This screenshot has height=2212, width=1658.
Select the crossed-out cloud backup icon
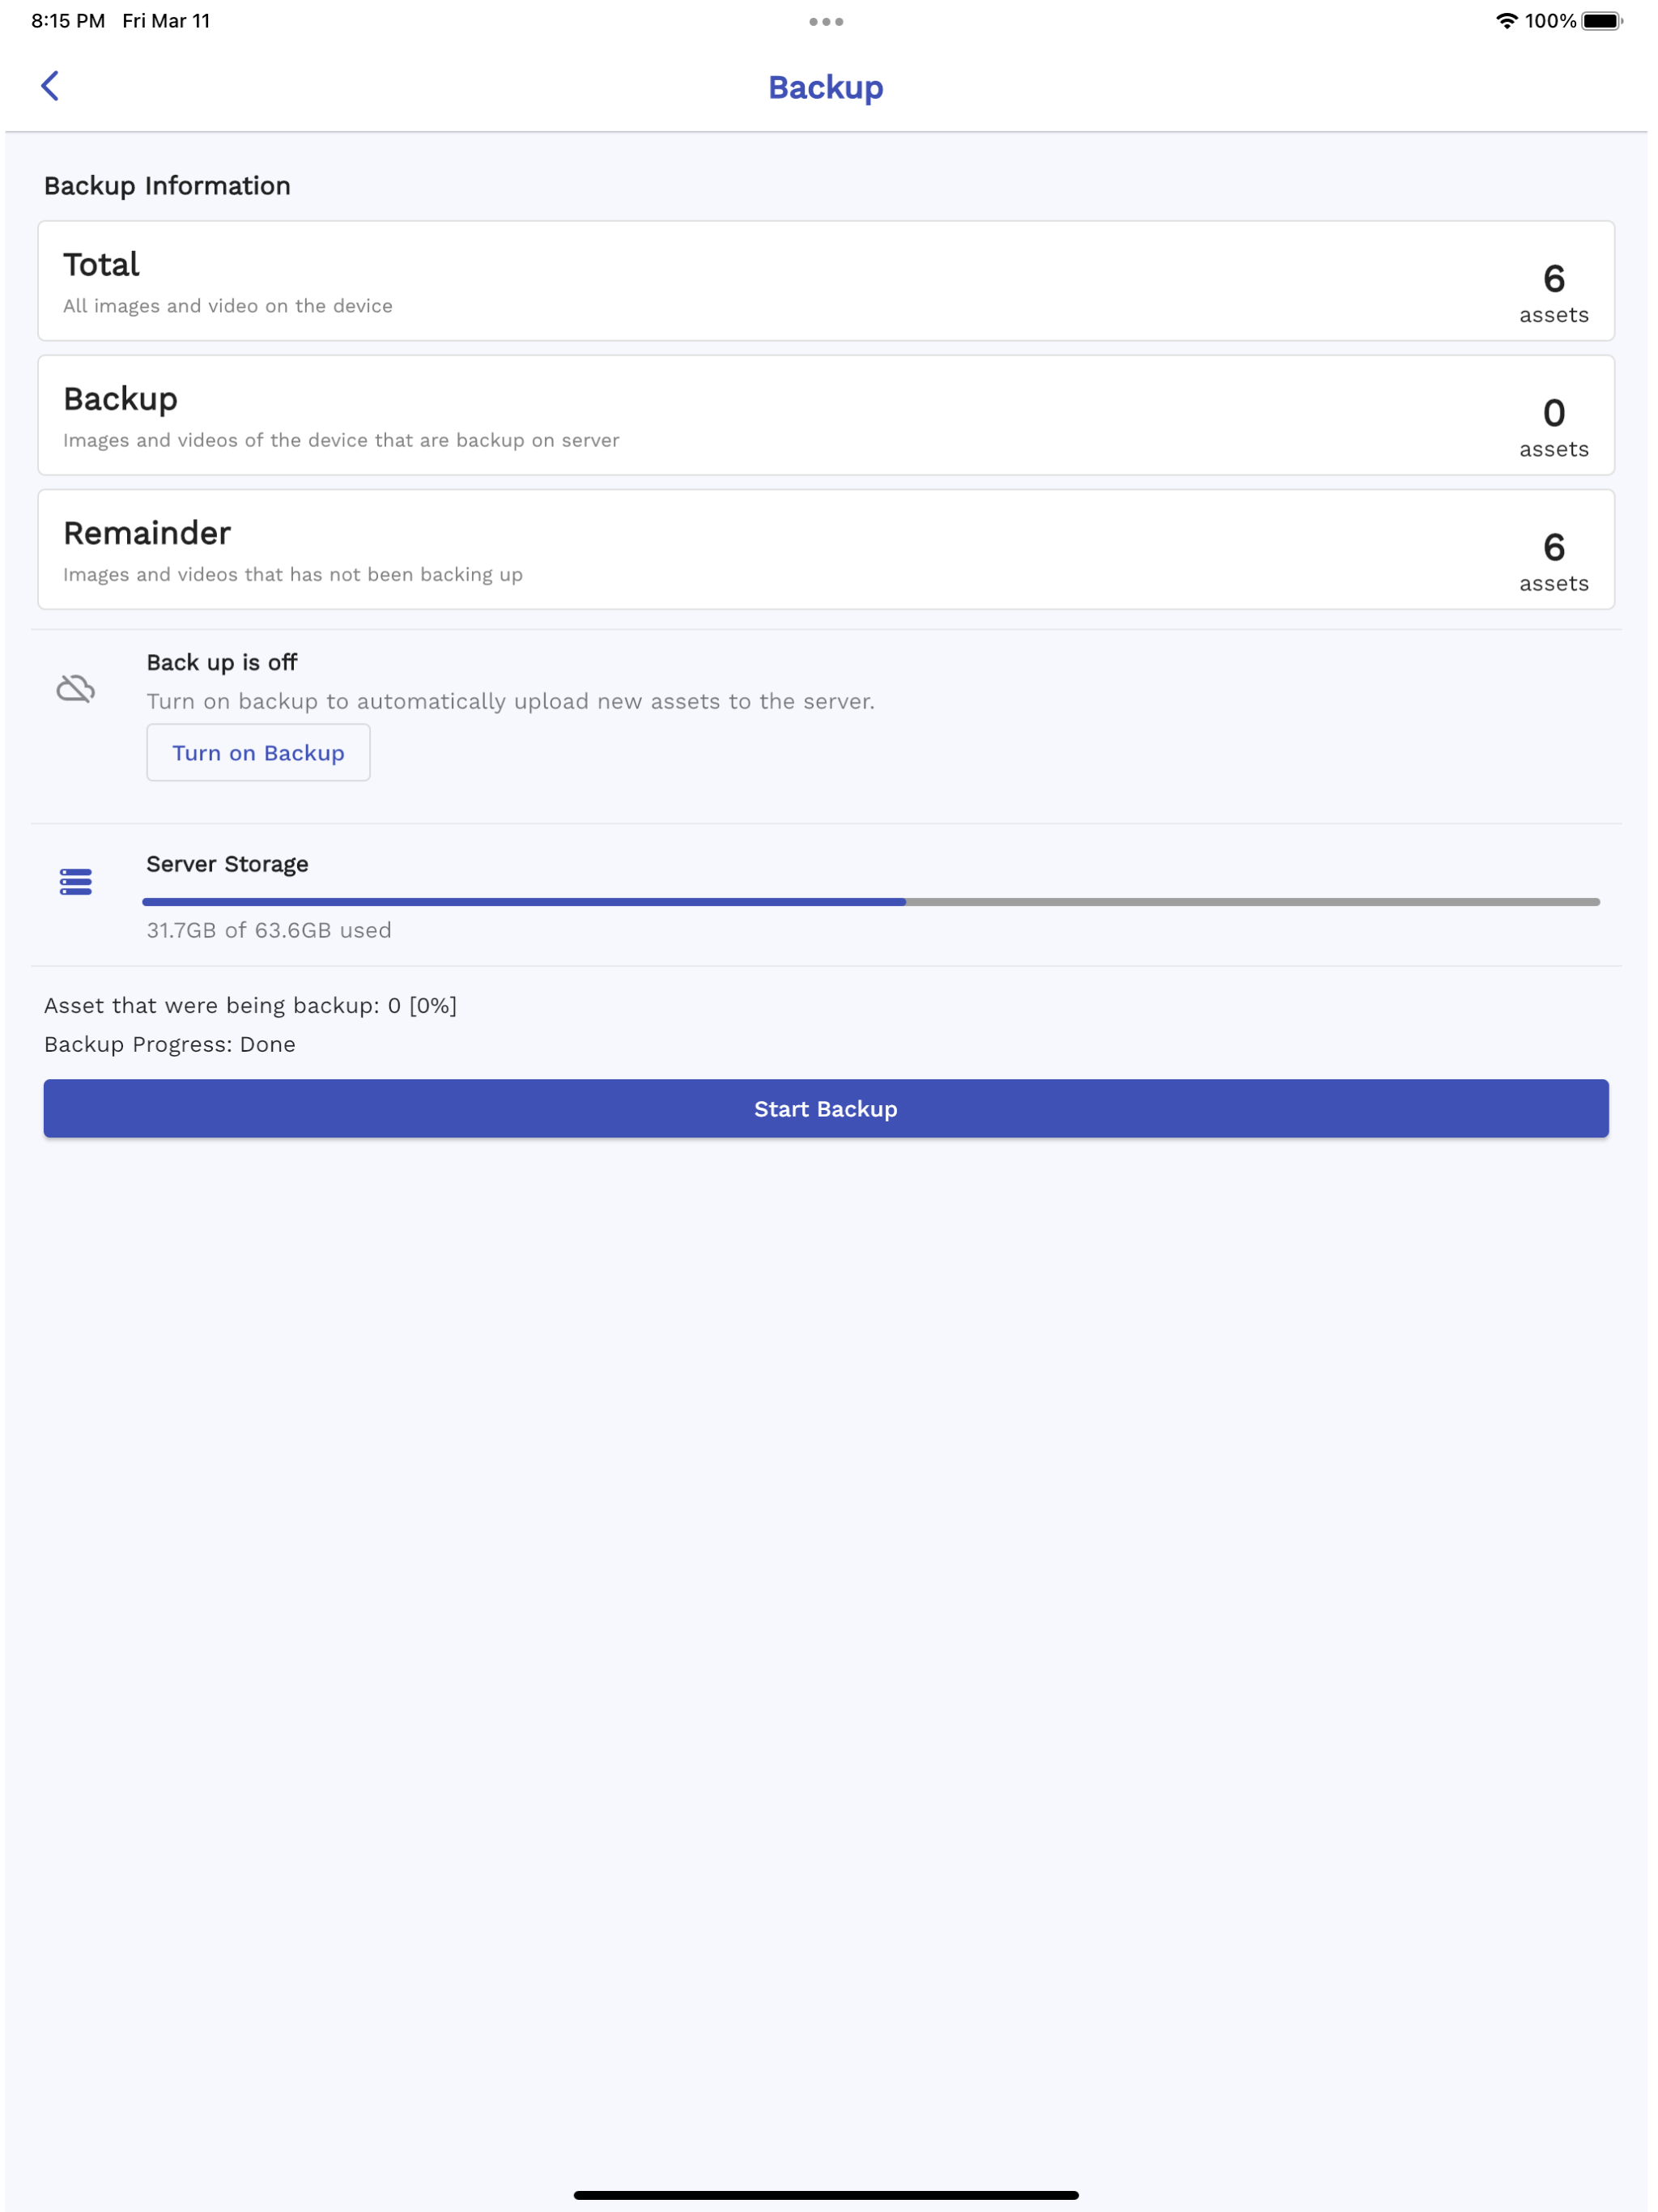[76, 687]
